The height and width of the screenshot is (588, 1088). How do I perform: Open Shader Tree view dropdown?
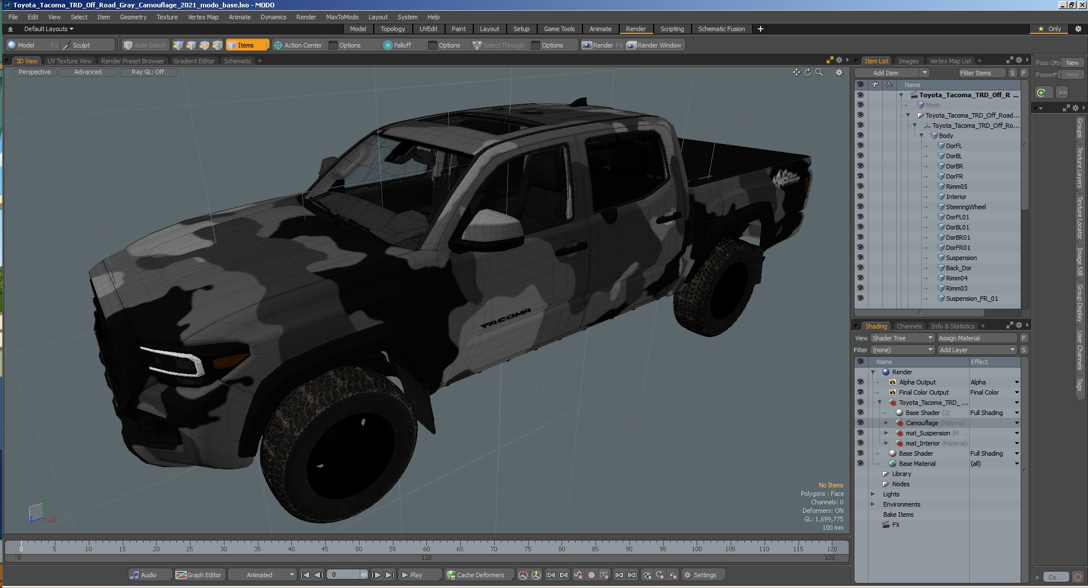[902, 338]
